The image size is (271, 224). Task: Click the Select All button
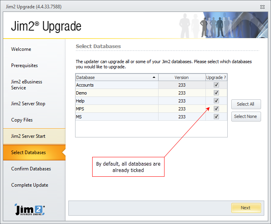(x=246, y=104)
